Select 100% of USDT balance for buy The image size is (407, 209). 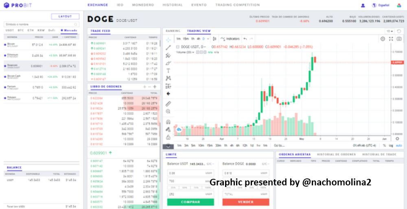(x=208, y=187)
